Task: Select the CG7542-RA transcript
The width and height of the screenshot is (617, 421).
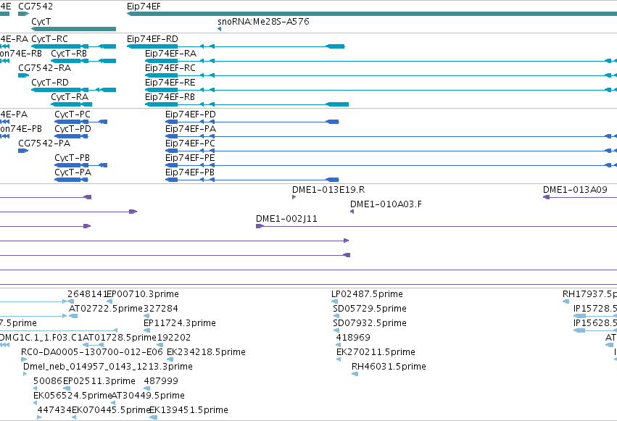Action: coord(24,75)
